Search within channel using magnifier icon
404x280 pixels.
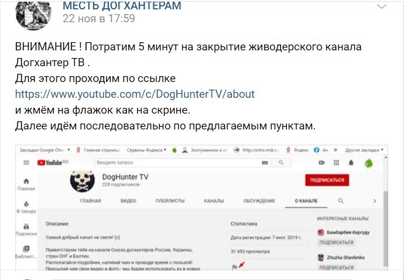coord(340,201)
